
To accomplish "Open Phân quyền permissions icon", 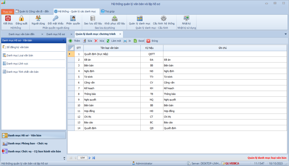I will [x=73, y=19].
